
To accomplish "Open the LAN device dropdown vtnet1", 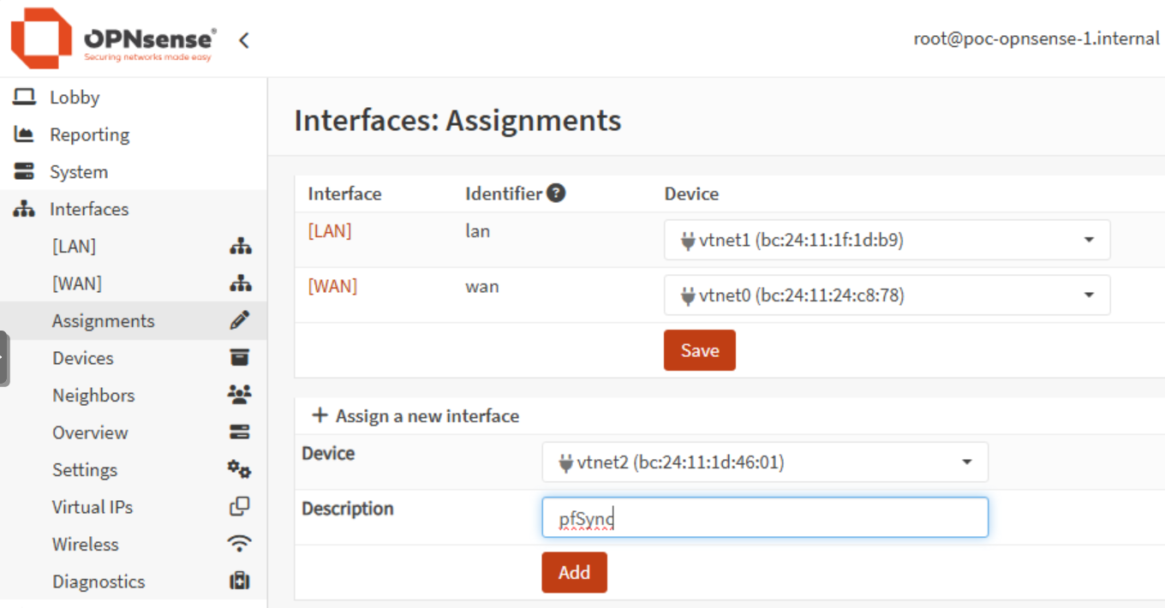I will tap(887, 241).
